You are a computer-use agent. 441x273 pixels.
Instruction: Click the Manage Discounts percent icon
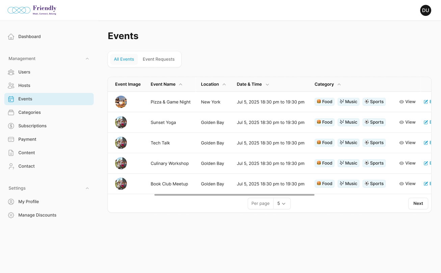11,215
